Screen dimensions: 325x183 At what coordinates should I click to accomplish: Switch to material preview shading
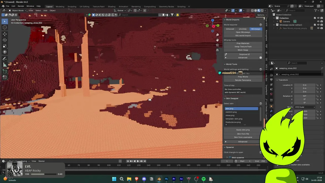pos(259,10)
